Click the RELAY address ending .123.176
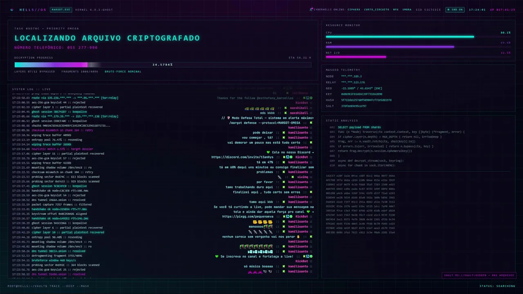 (x=353, y=82)
